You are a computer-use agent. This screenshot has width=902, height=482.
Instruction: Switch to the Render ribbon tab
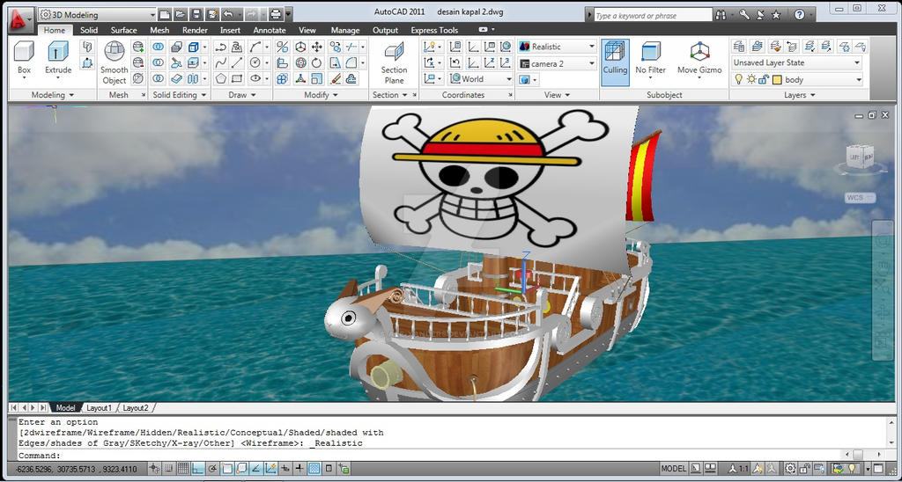(x=195, y=30)
